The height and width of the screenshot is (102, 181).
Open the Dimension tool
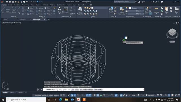coord(65,10)
